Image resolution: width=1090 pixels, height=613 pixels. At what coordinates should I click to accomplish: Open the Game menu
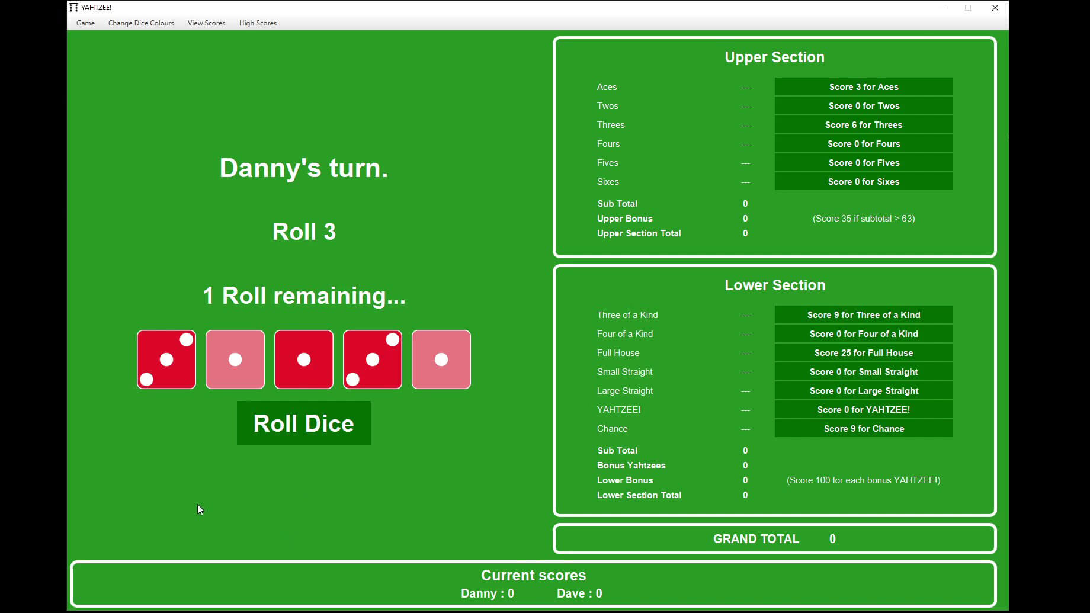pyautogui.click(x=85, y=23)
